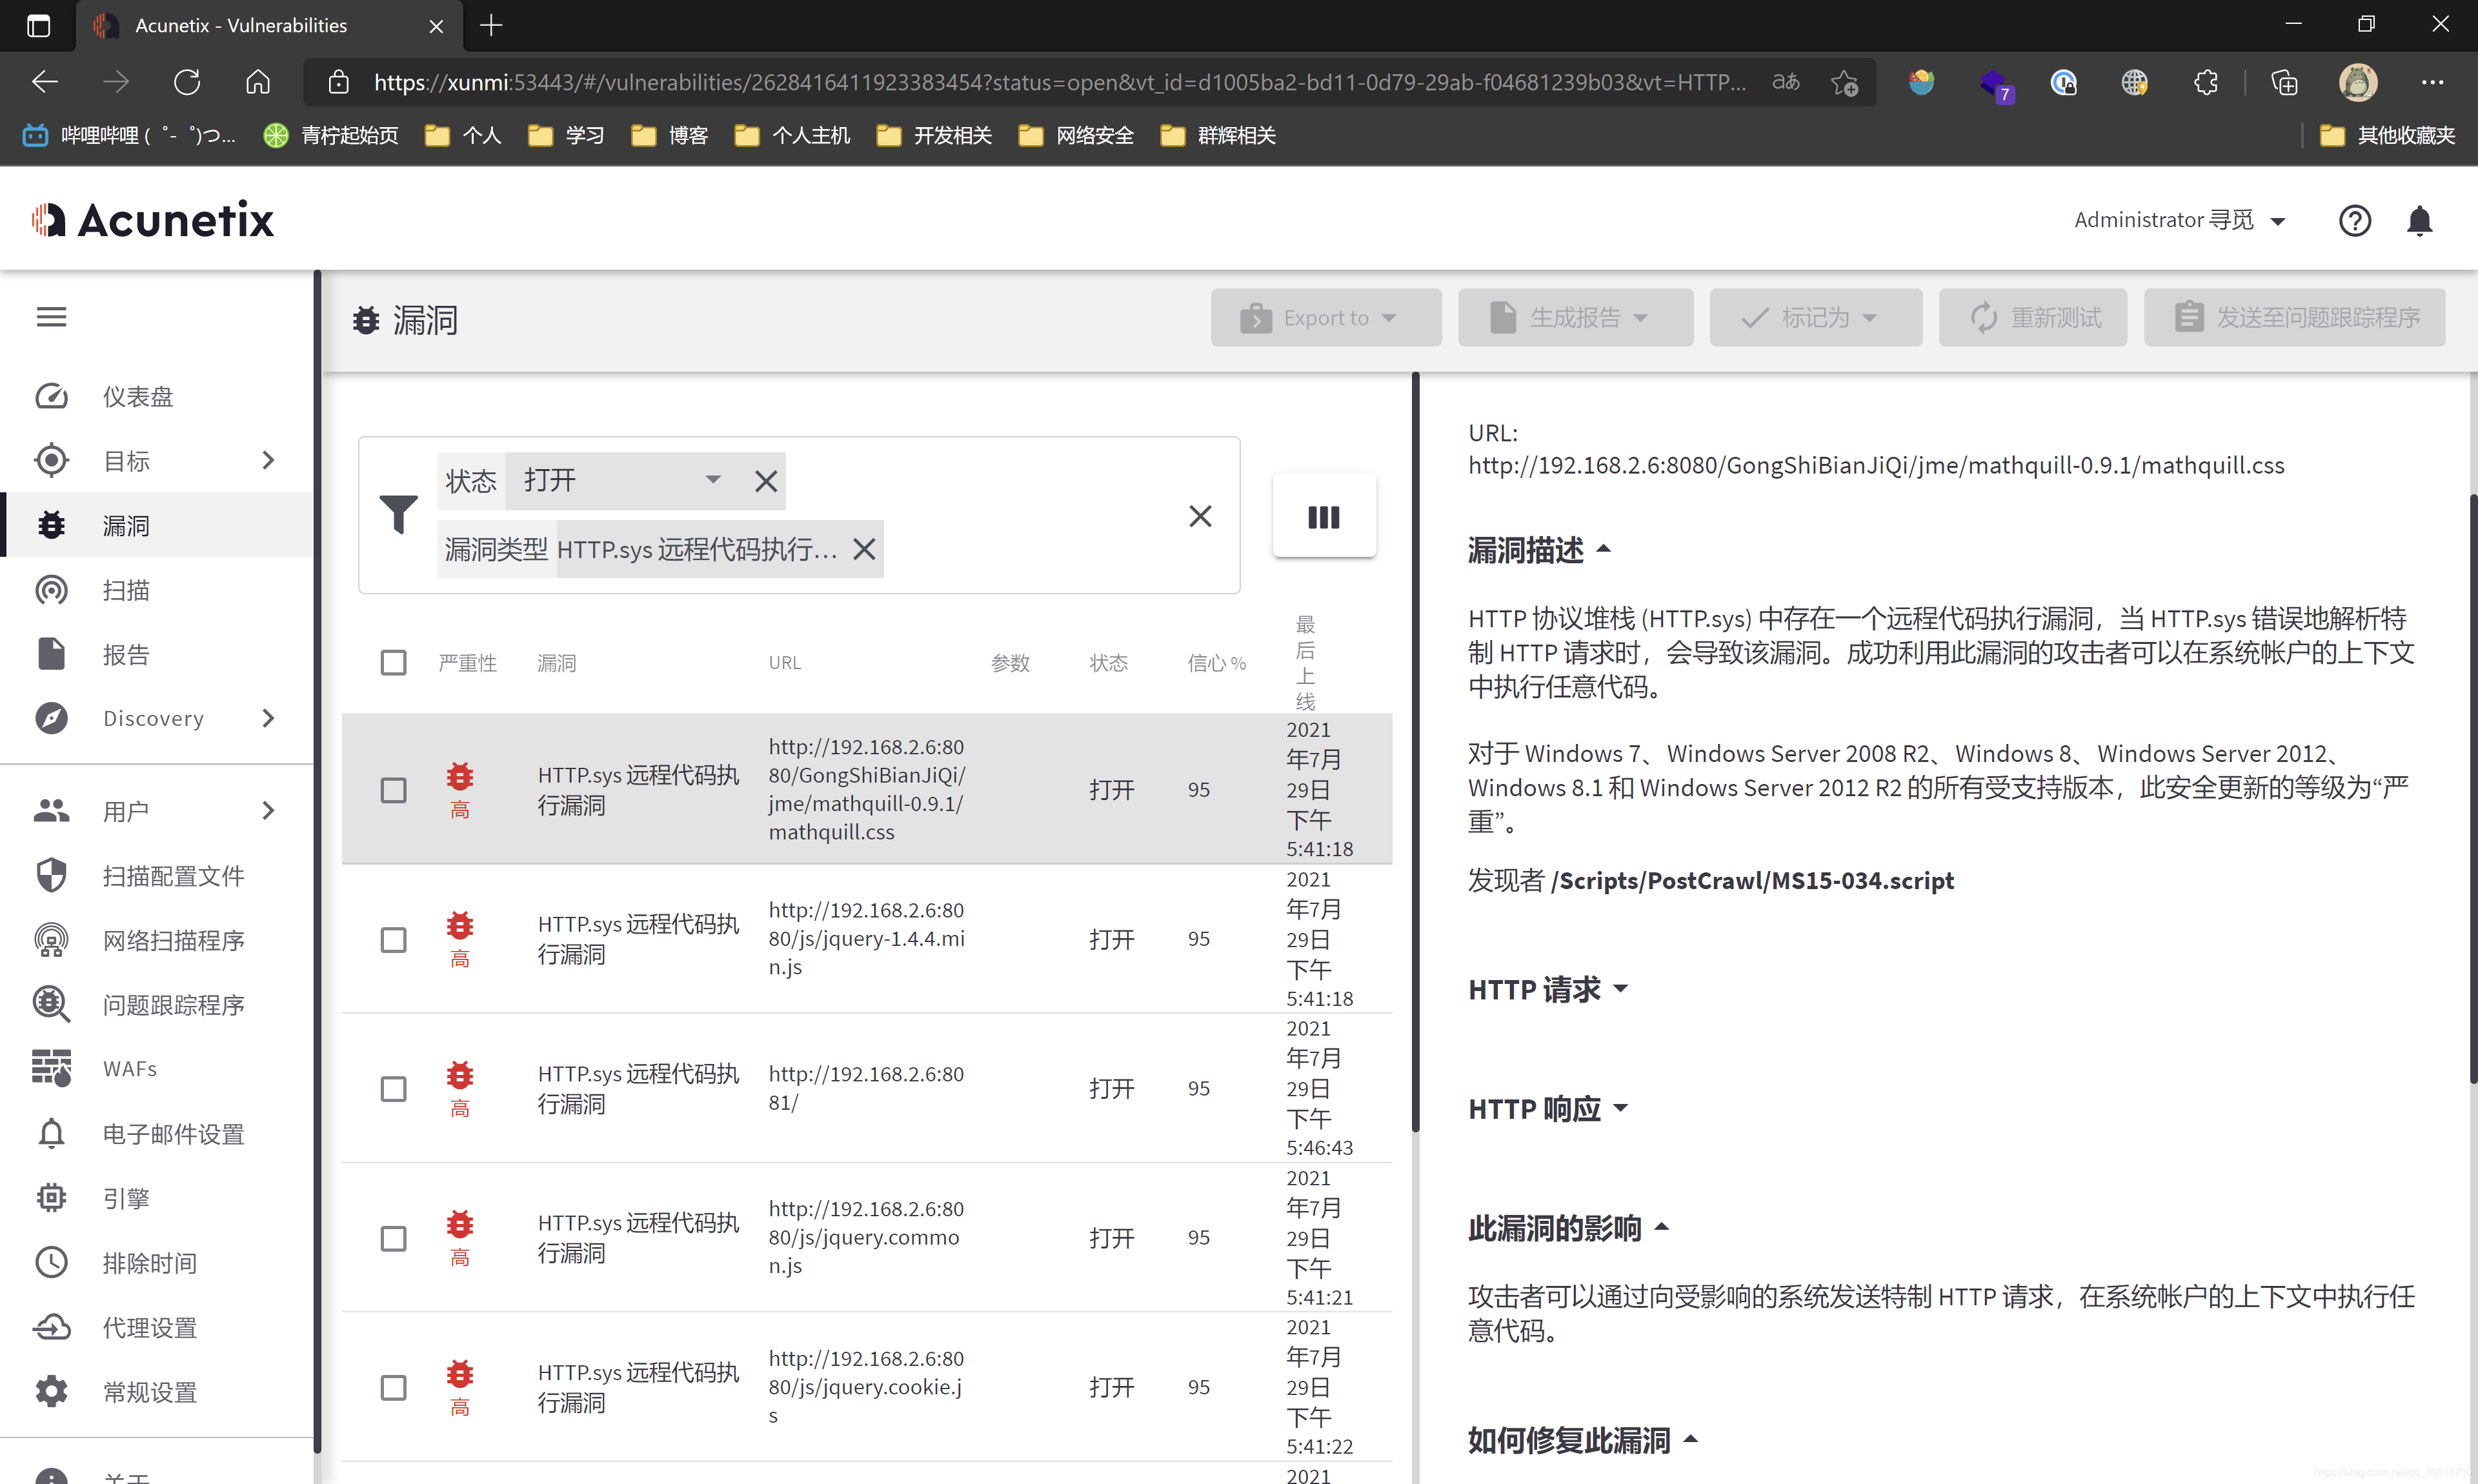Screen dimensions: 2478x1484
Task: Collapse the 如何修复此漏洞 section
Action: tap(1582, 1439)
